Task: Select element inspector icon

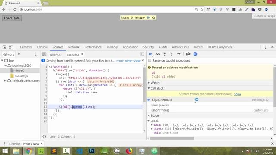Action: point(4,47)
